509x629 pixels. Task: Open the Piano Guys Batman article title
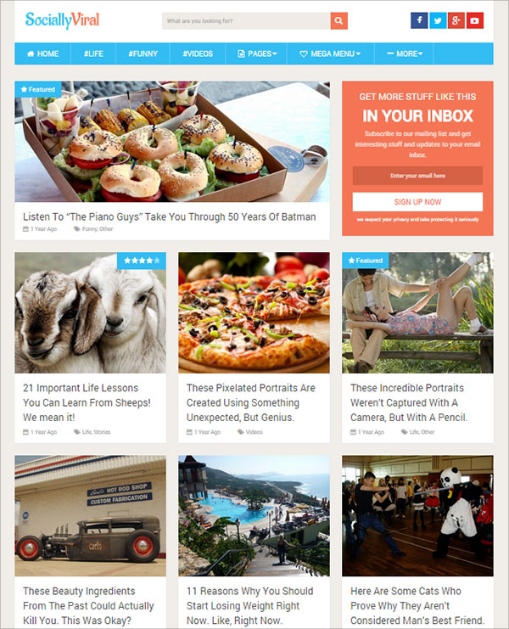point(169,217)
